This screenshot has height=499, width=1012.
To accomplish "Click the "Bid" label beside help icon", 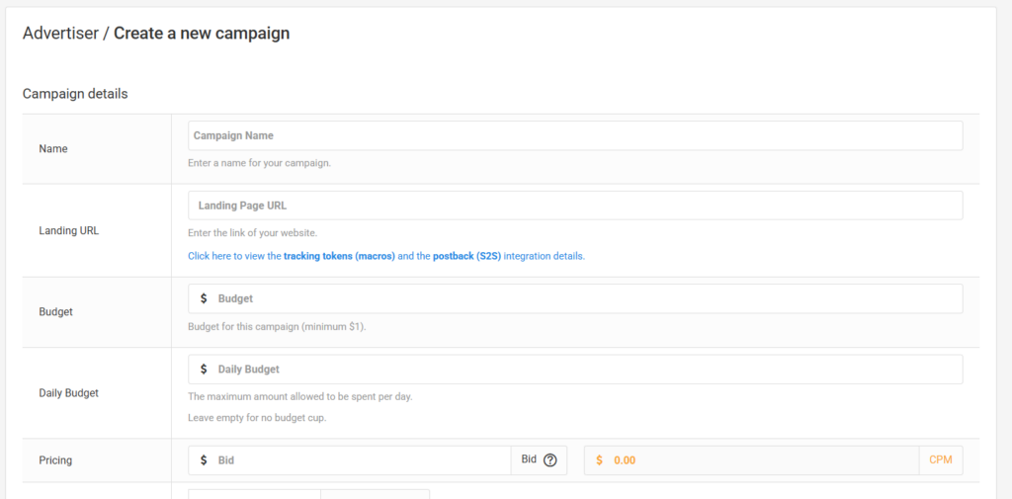I will (x=529, y=459).
